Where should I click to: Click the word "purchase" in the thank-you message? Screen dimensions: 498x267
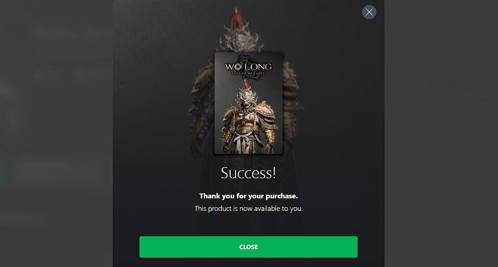click(281, 197)
